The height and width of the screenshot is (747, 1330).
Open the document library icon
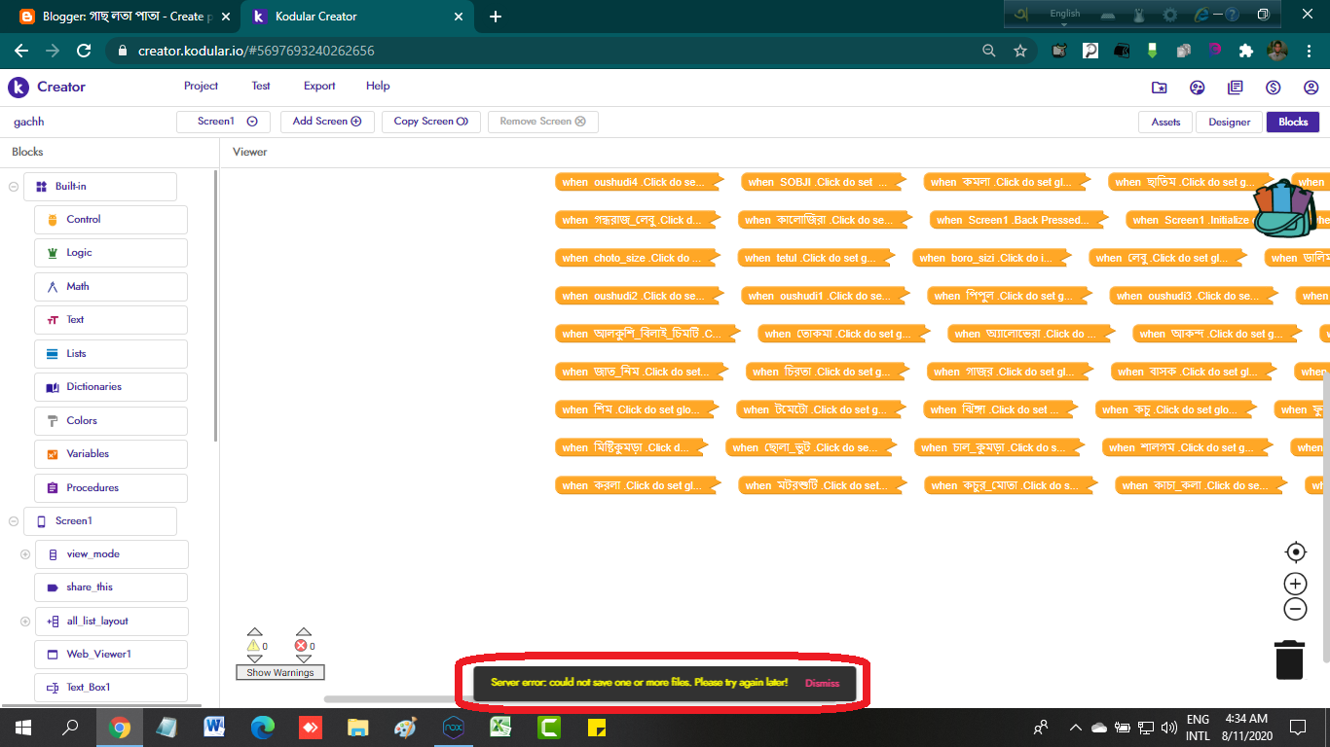point(1235,88)
